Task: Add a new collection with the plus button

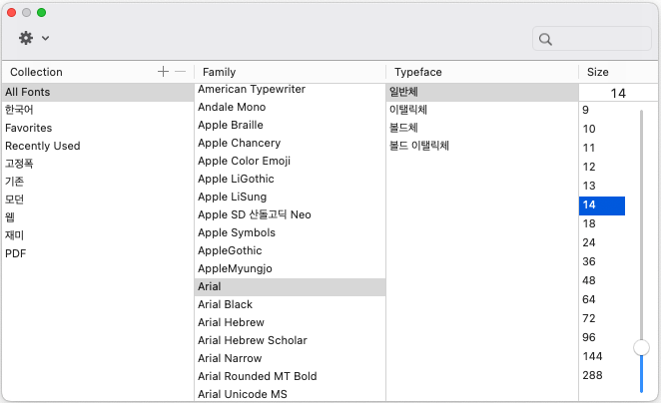Action: coord(163,72)
